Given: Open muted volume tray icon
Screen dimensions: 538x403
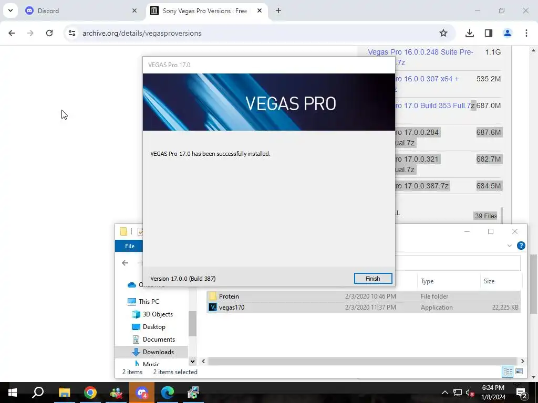Looking at the screenshot, I should 470,393.
